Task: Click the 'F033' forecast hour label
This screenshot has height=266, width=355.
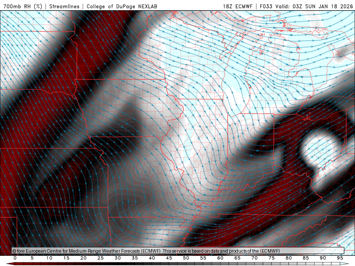Action: (266, 6)
